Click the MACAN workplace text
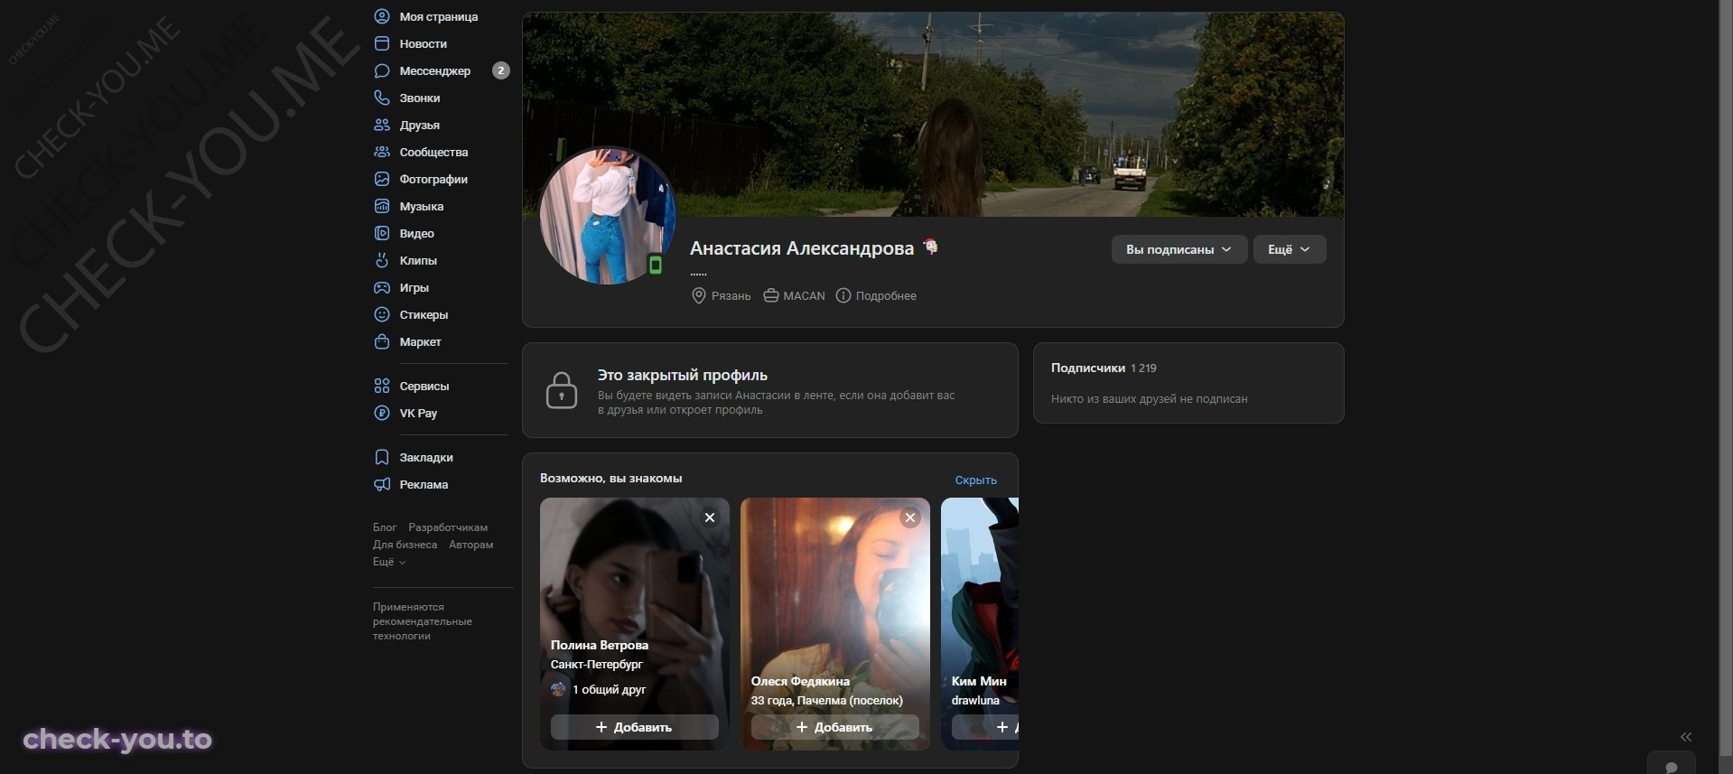 pyautogui.click(x=804, y=295)
